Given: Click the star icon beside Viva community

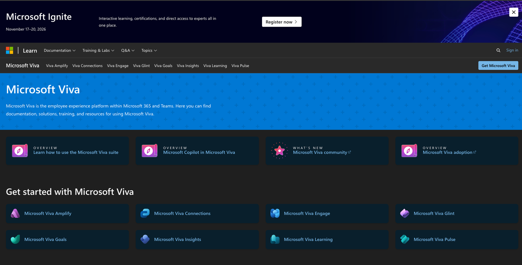Looking at the screenshot, I should point(279,151).
